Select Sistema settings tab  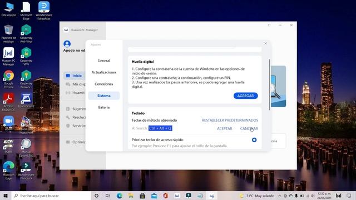(x=104, y=96)
